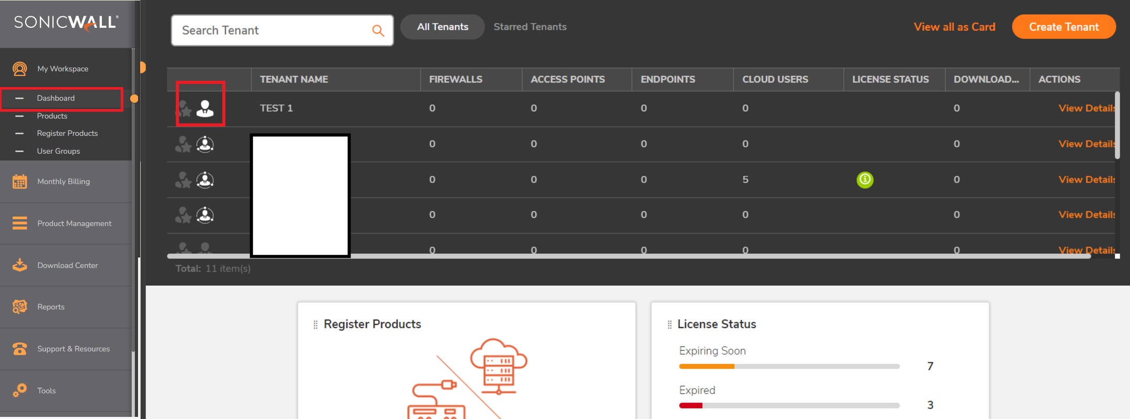Click the cloud users value 5
Screen dimensions: 1130x419
pos(745,179)
